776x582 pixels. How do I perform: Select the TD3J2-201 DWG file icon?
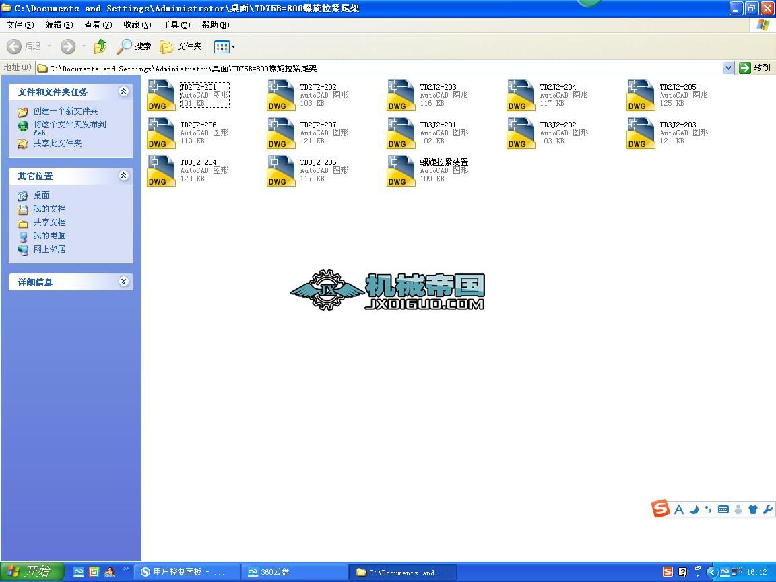[401, 133]
